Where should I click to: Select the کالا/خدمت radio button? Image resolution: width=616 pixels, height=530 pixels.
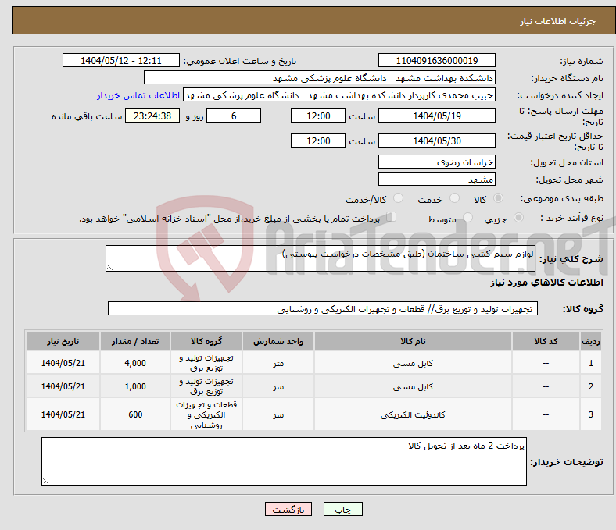[x=398, y=198]
